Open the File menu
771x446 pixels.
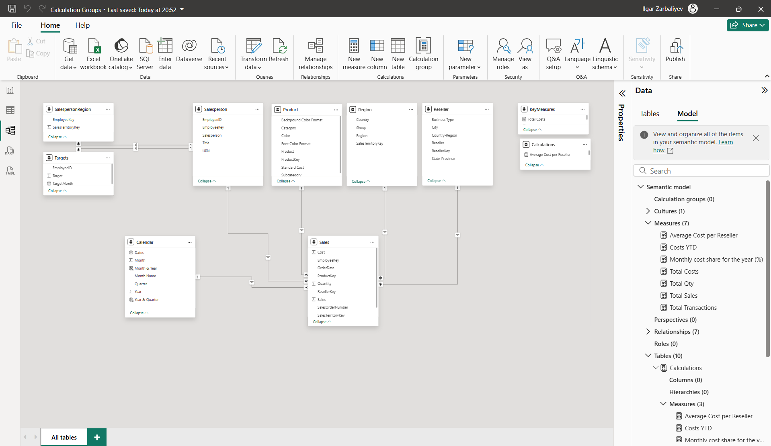(16, 25)
